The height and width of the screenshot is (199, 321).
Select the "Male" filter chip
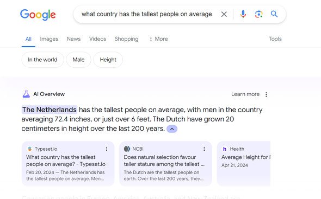[78, 60]
